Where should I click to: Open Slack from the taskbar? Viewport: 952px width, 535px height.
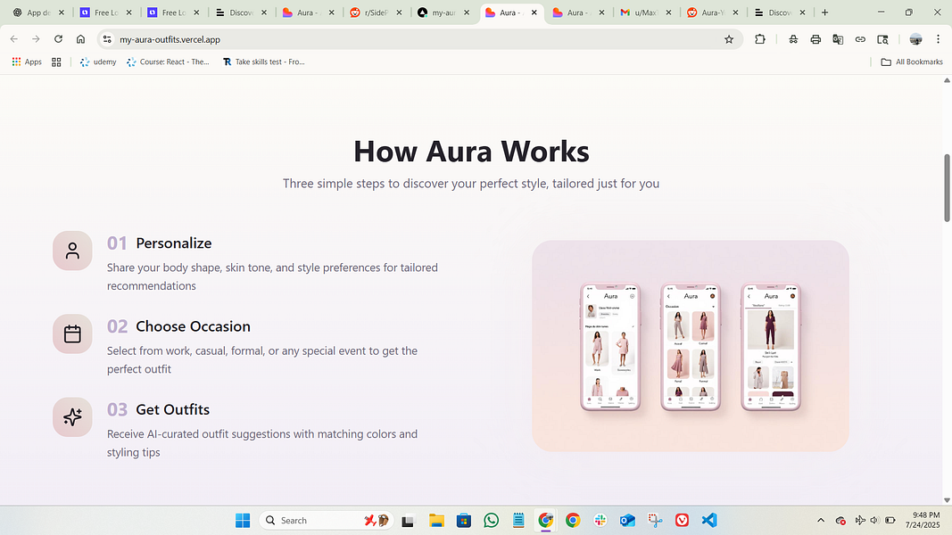click(600, 520)
